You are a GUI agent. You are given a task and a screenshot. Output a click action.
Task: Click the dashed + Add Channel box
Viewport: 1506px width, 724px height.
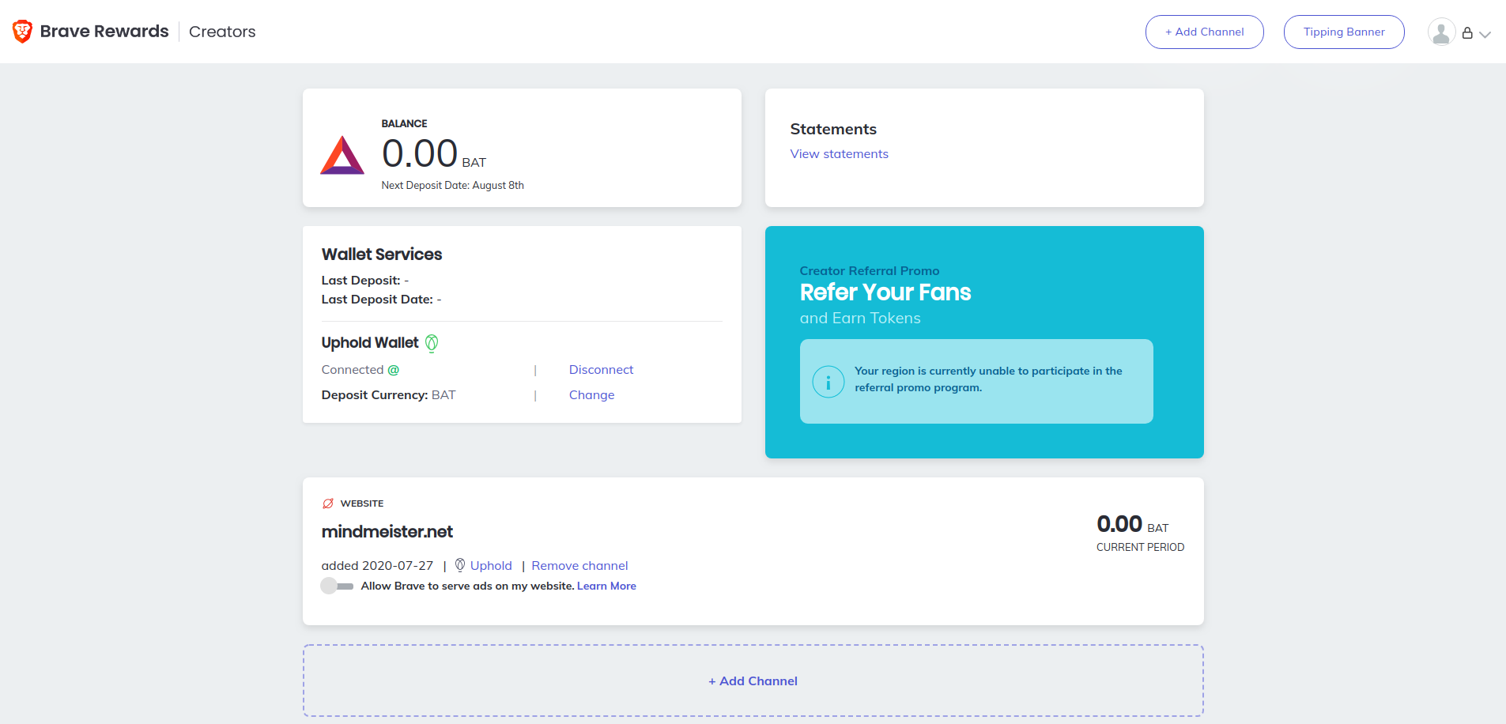(753, 681)
